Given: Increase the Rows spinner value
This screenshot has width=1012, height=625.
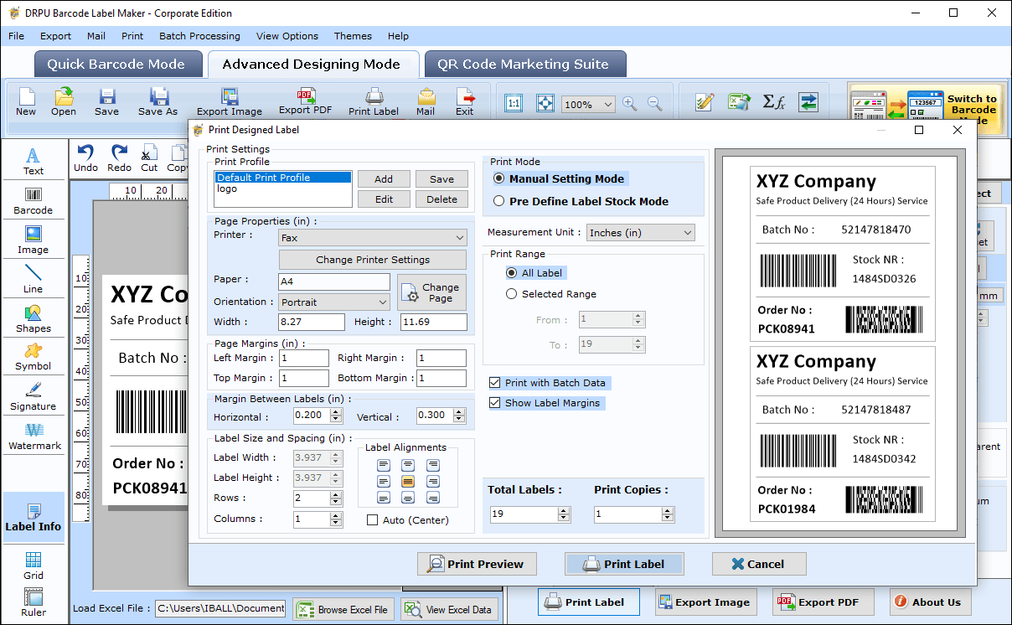Looking at the screenshot, I should coord(336,494).
